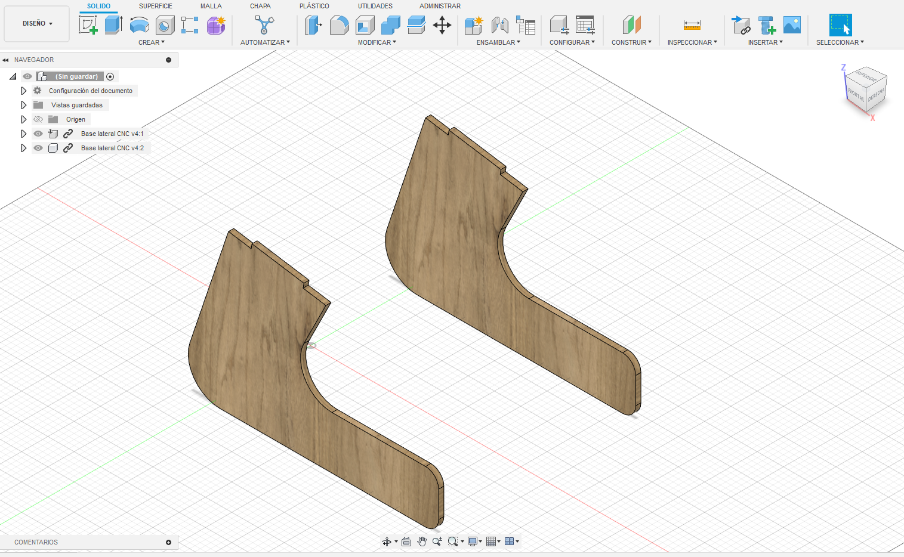Click the Insert Canvas image icon
The height and width of the screenshot is (557, 904).
pos(792,24)
